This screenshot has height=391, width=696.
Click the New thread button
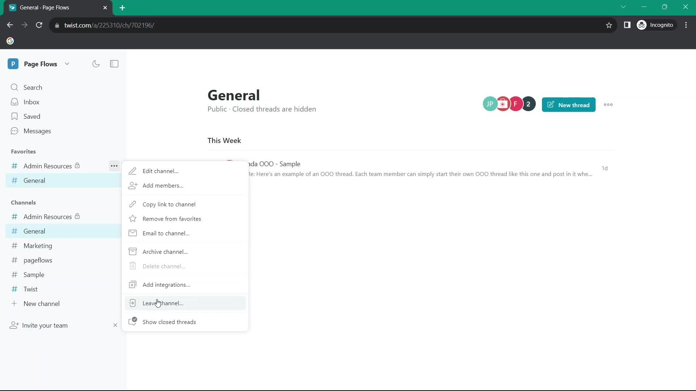click(570, 105)
